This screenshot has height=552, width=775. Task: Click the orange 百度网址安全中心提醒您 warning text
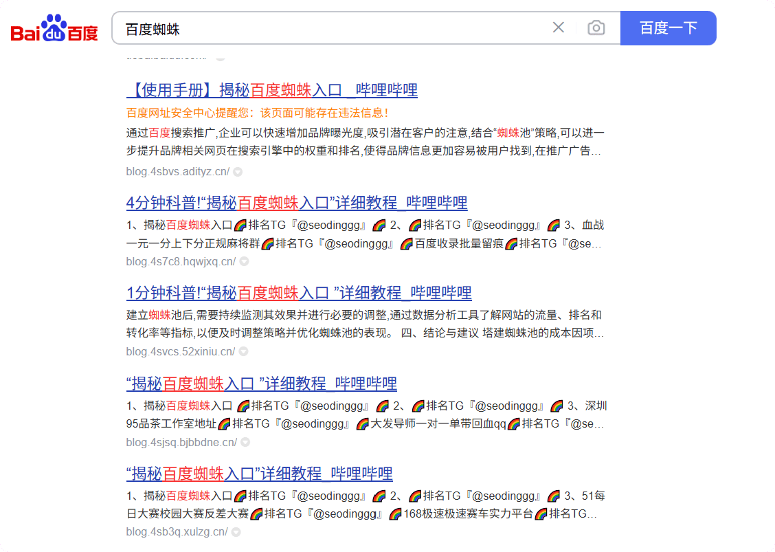257,113
